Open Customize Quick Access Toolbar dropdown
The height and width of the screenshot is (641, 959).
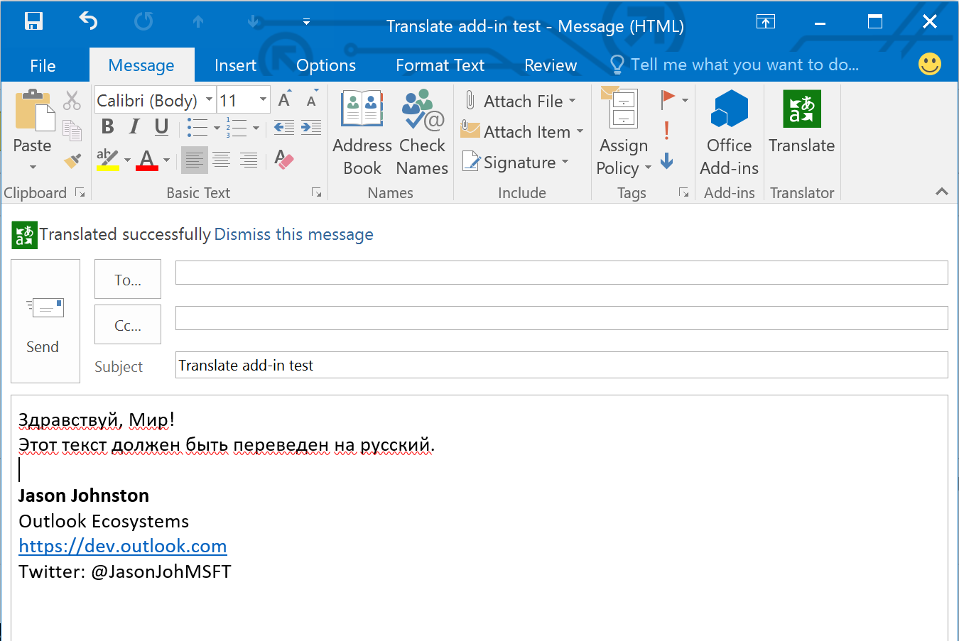click(306, 22)
